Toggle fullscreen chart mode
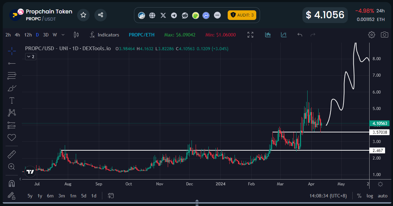Screen dimensions: 393x206 (x=250, y=35)
